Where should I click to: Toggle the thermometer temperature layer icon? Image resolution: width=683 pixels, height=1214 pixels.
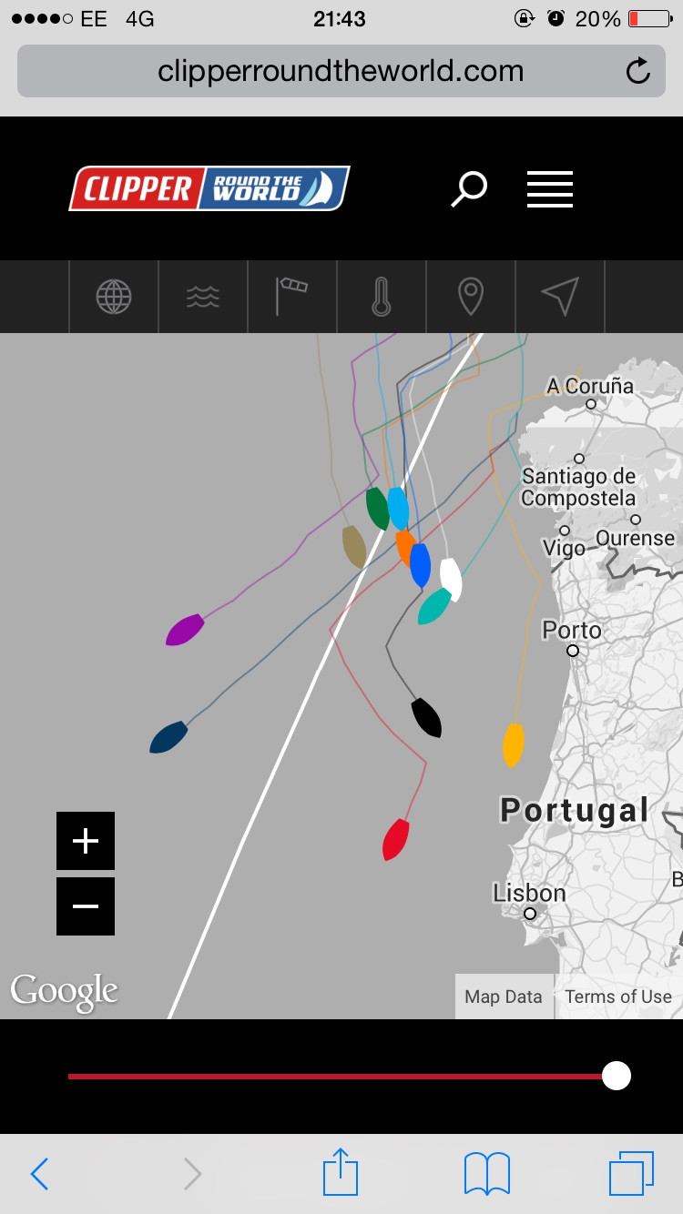point(381,297)
